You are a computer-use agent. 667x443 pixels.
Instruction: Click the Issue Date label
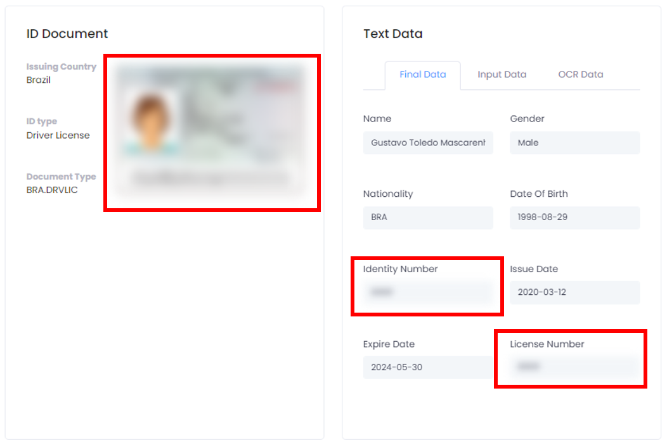pos(534,270)
